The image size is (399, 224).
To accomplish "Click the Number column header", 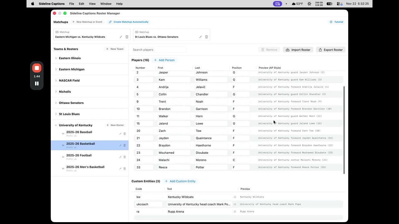I will click(140, 68).
